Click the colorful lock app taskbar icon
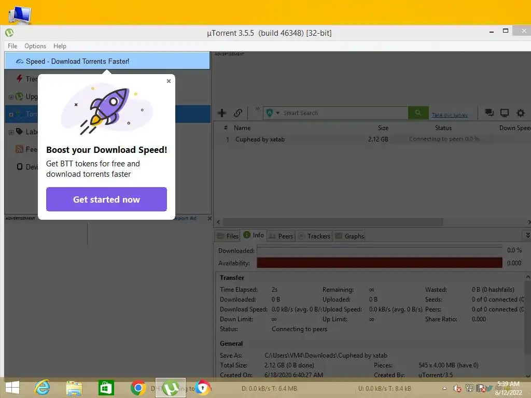Screen dimensions: 531x398 (x=203, y=388)
